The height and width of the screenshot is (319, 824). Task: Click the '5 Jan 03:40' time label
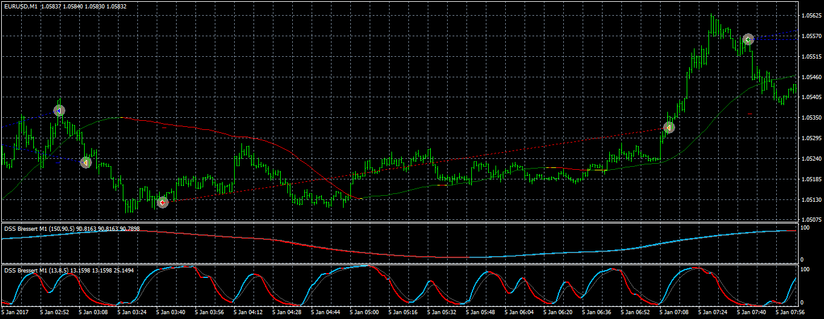point(172,313)
